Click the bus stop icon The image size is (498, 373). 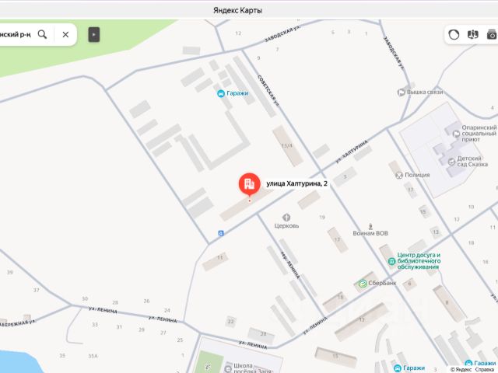coord(221,233)
